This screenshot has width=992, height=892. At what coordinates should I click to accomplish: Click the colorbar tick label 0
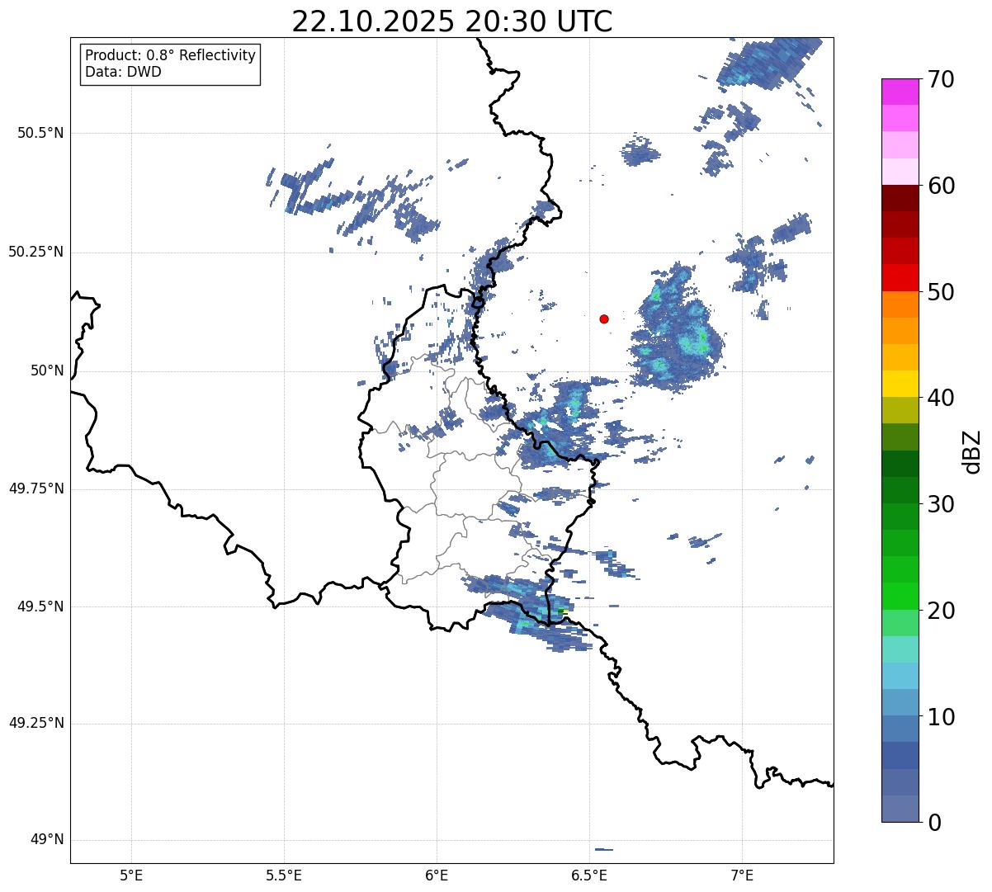click(933, 823)
